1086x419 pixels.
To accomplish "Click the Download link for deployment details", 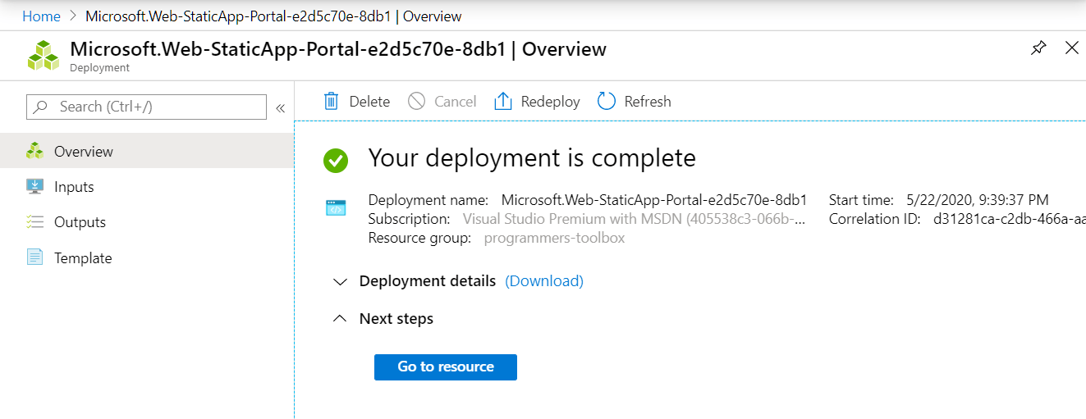I will [x=544, y=280].
